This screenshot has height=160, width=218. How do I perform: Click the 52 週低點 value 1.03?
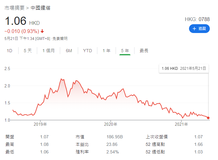[x=198, y=152]
